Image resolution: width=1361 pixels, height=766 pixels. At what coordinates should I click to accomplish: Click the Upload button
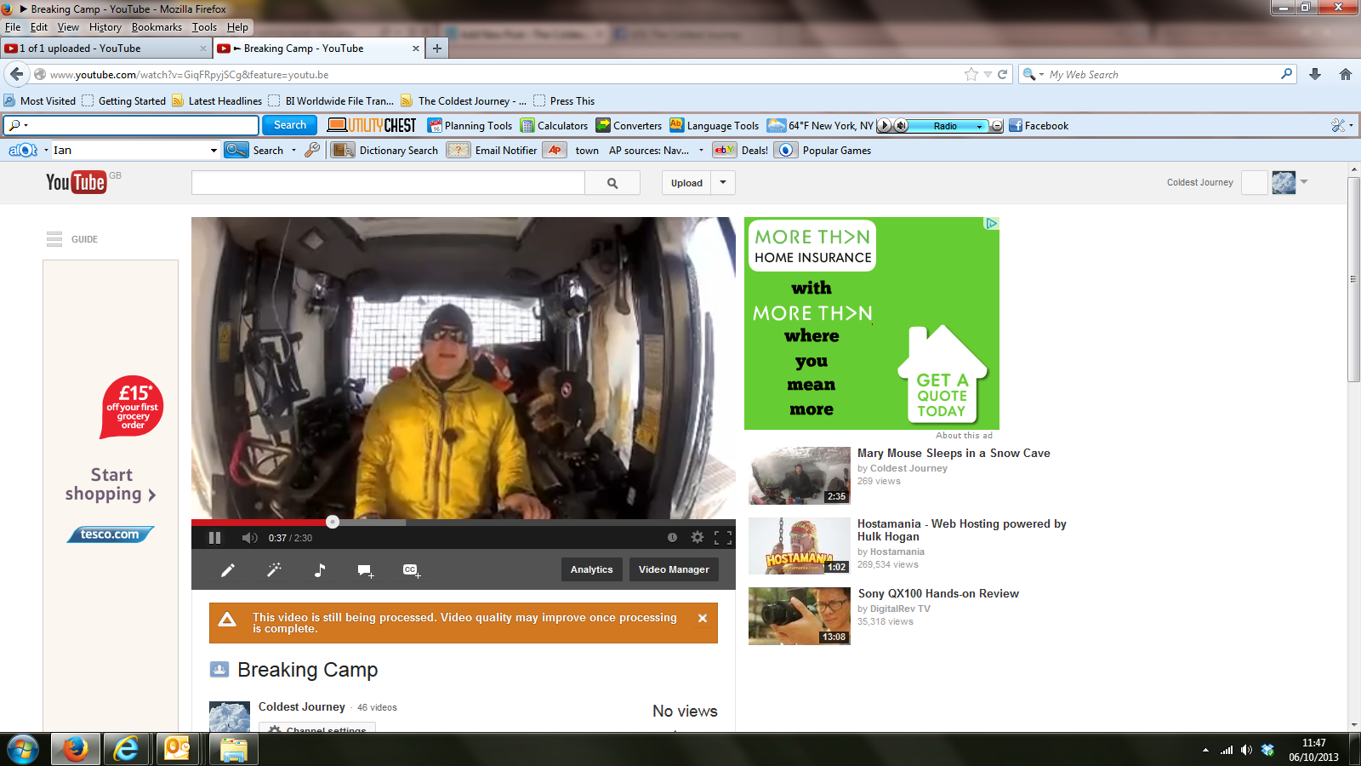click(686, 182)
